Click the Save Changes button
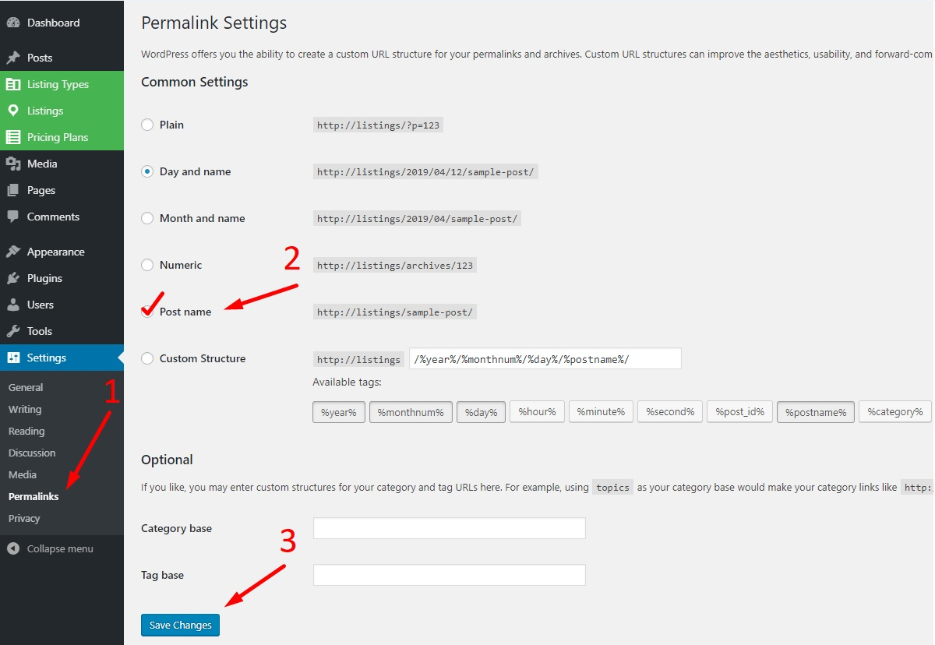The width and height of the screenshot is (935, 645). point(180,625)
